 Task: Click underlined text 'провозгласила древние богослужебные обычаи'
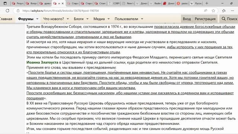[x=194, y=27]
